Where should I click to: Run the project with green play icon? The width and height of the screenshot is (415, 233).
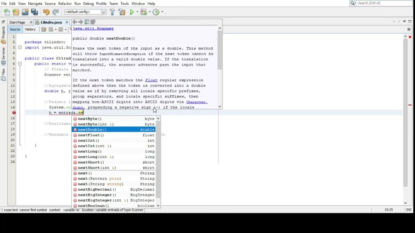click(x=132, y=12)
